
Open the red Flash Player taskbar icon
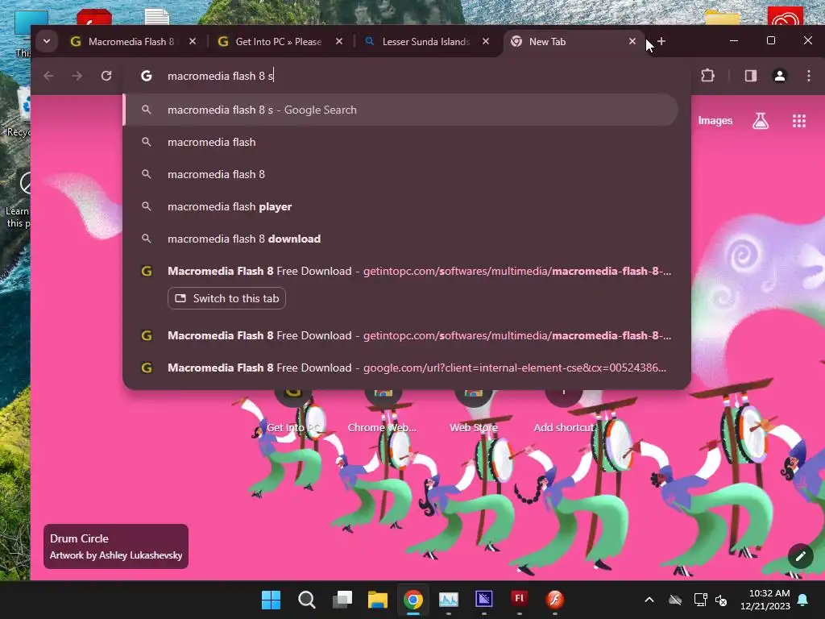pyautogui.click(x=555, y=600)
